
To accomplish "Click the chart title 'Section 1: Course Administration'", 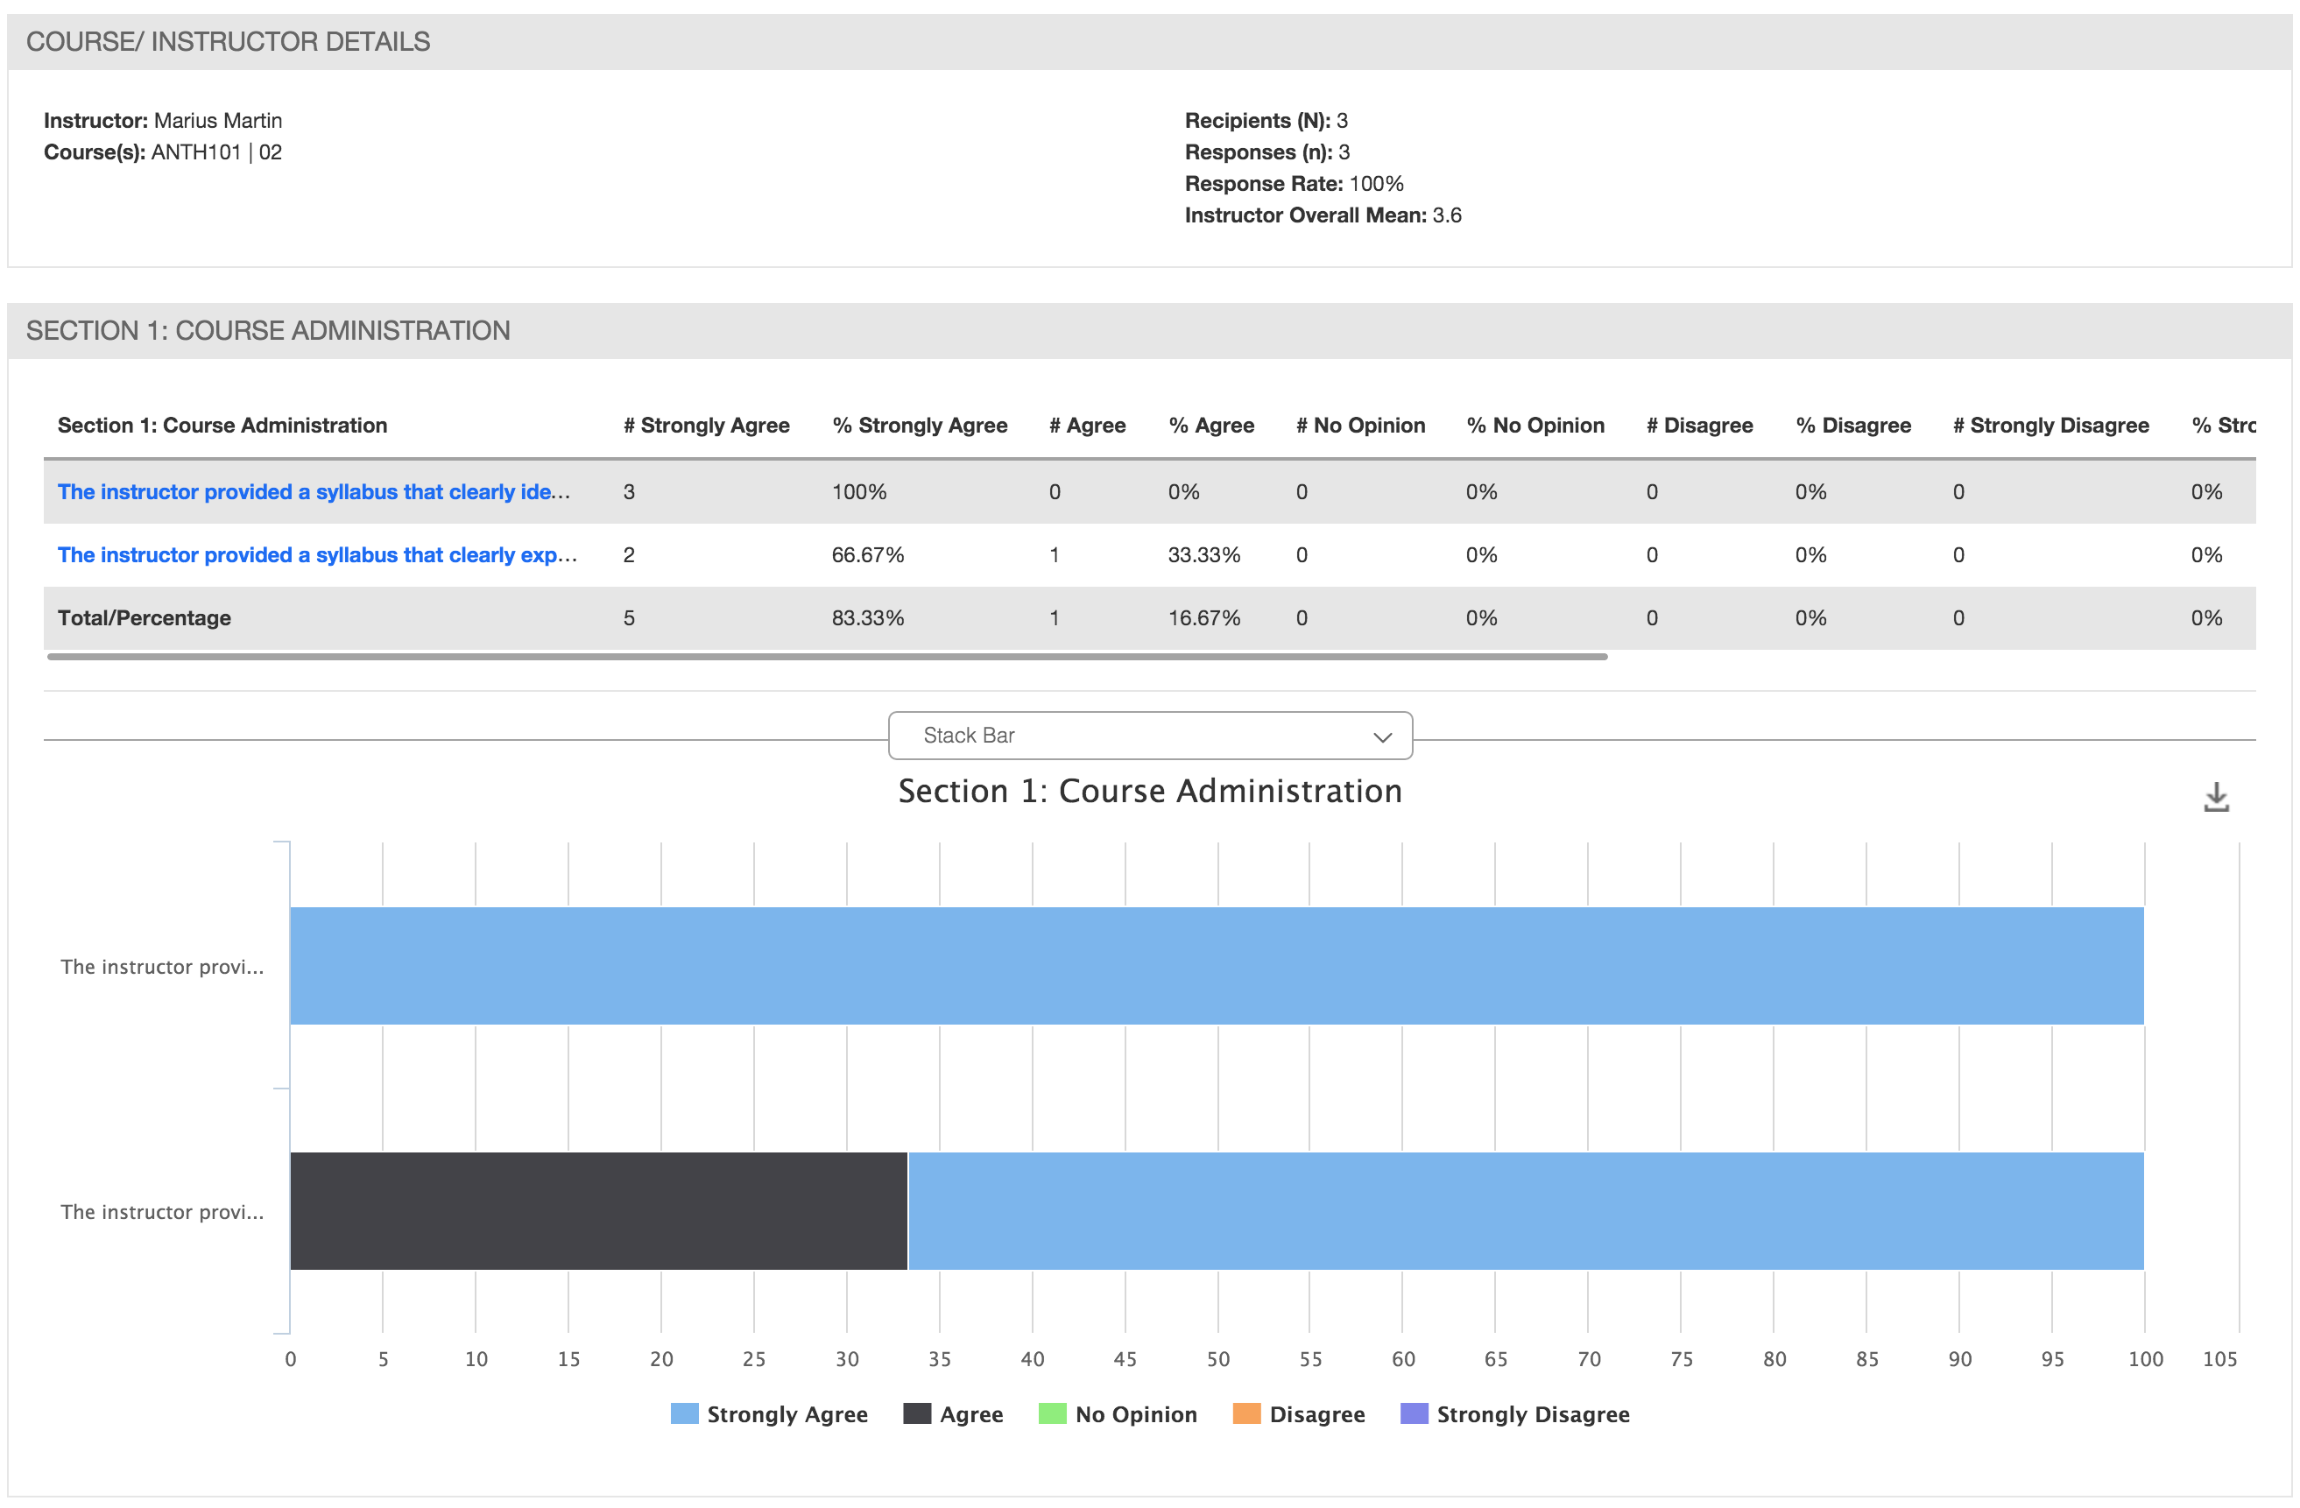I will [1150, 791].
